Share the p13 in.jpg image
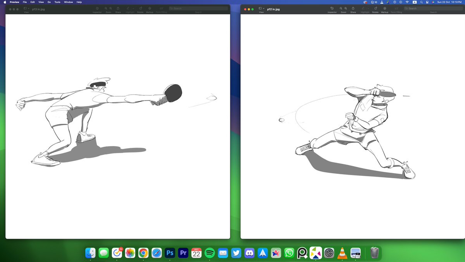This screenshot has height=262, width=465. [x=118, y=8]
